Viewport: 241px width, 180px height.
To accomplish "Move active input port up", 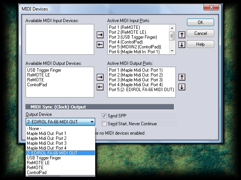I will point(182,35).
